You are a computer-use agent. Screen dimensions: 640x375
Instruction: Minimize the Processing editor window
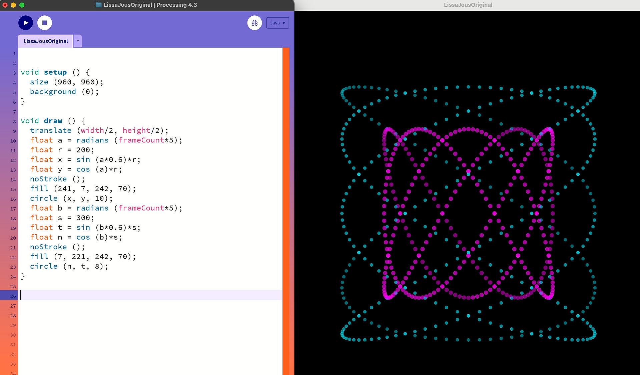click(x=13, y=5)
